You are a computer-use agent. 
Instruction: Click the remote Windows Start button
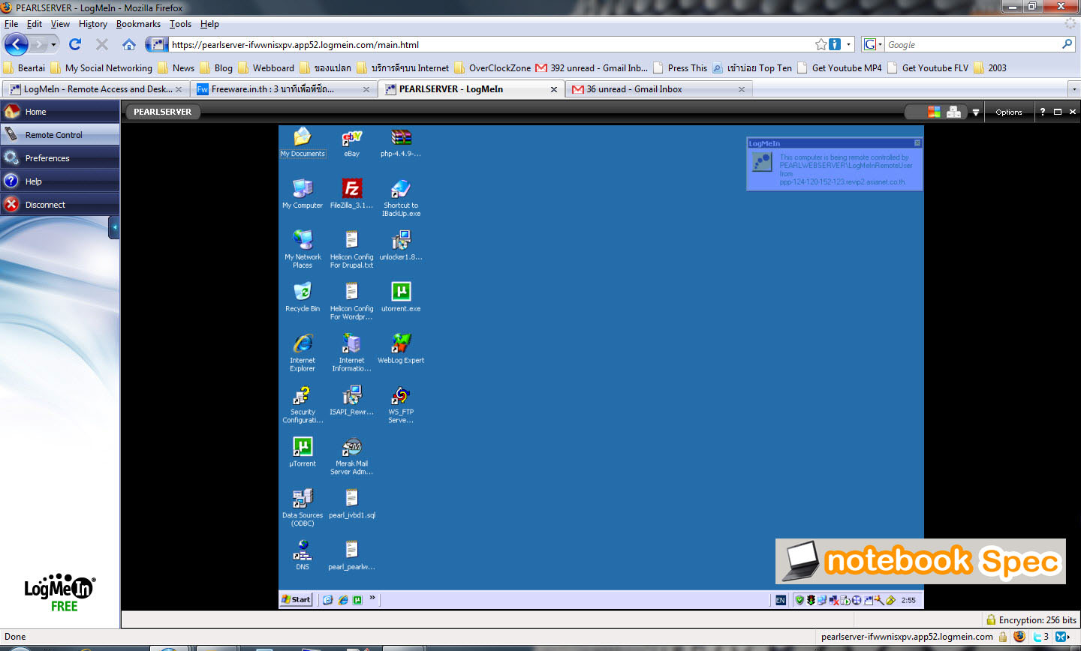pos(296,599)
